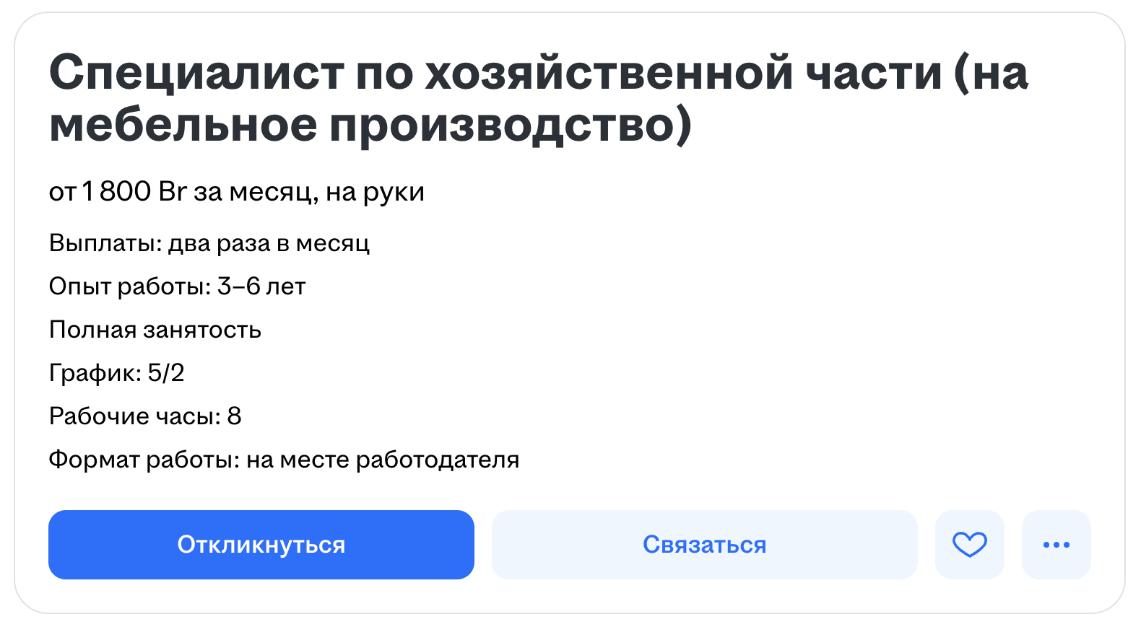Screen dimensions: 1141x622
Task: Click the Связаться contact button
Action: 704,545
